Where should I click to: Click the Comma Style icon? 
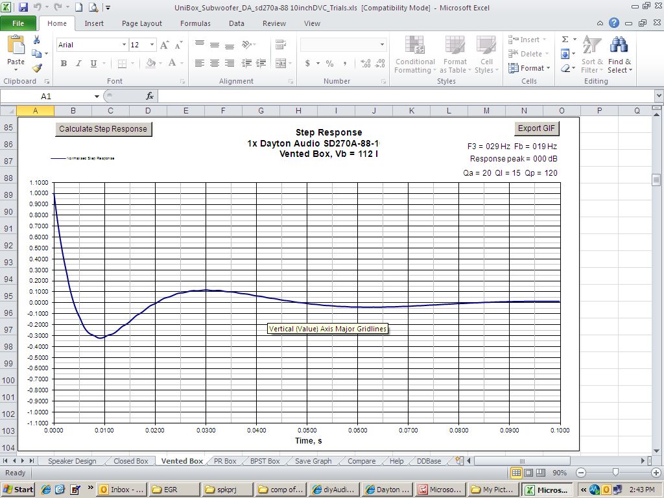tap(345, 64)
